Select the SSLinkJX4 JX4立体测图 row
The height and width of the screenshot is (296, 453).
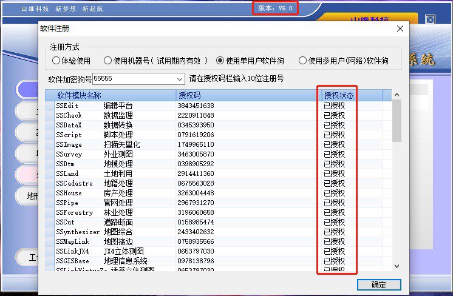(219, 251)
